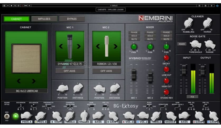The width and height of the screenshot is (221, 128).
Task: Click the Rumbling cleaner knob
Action: 188,23
